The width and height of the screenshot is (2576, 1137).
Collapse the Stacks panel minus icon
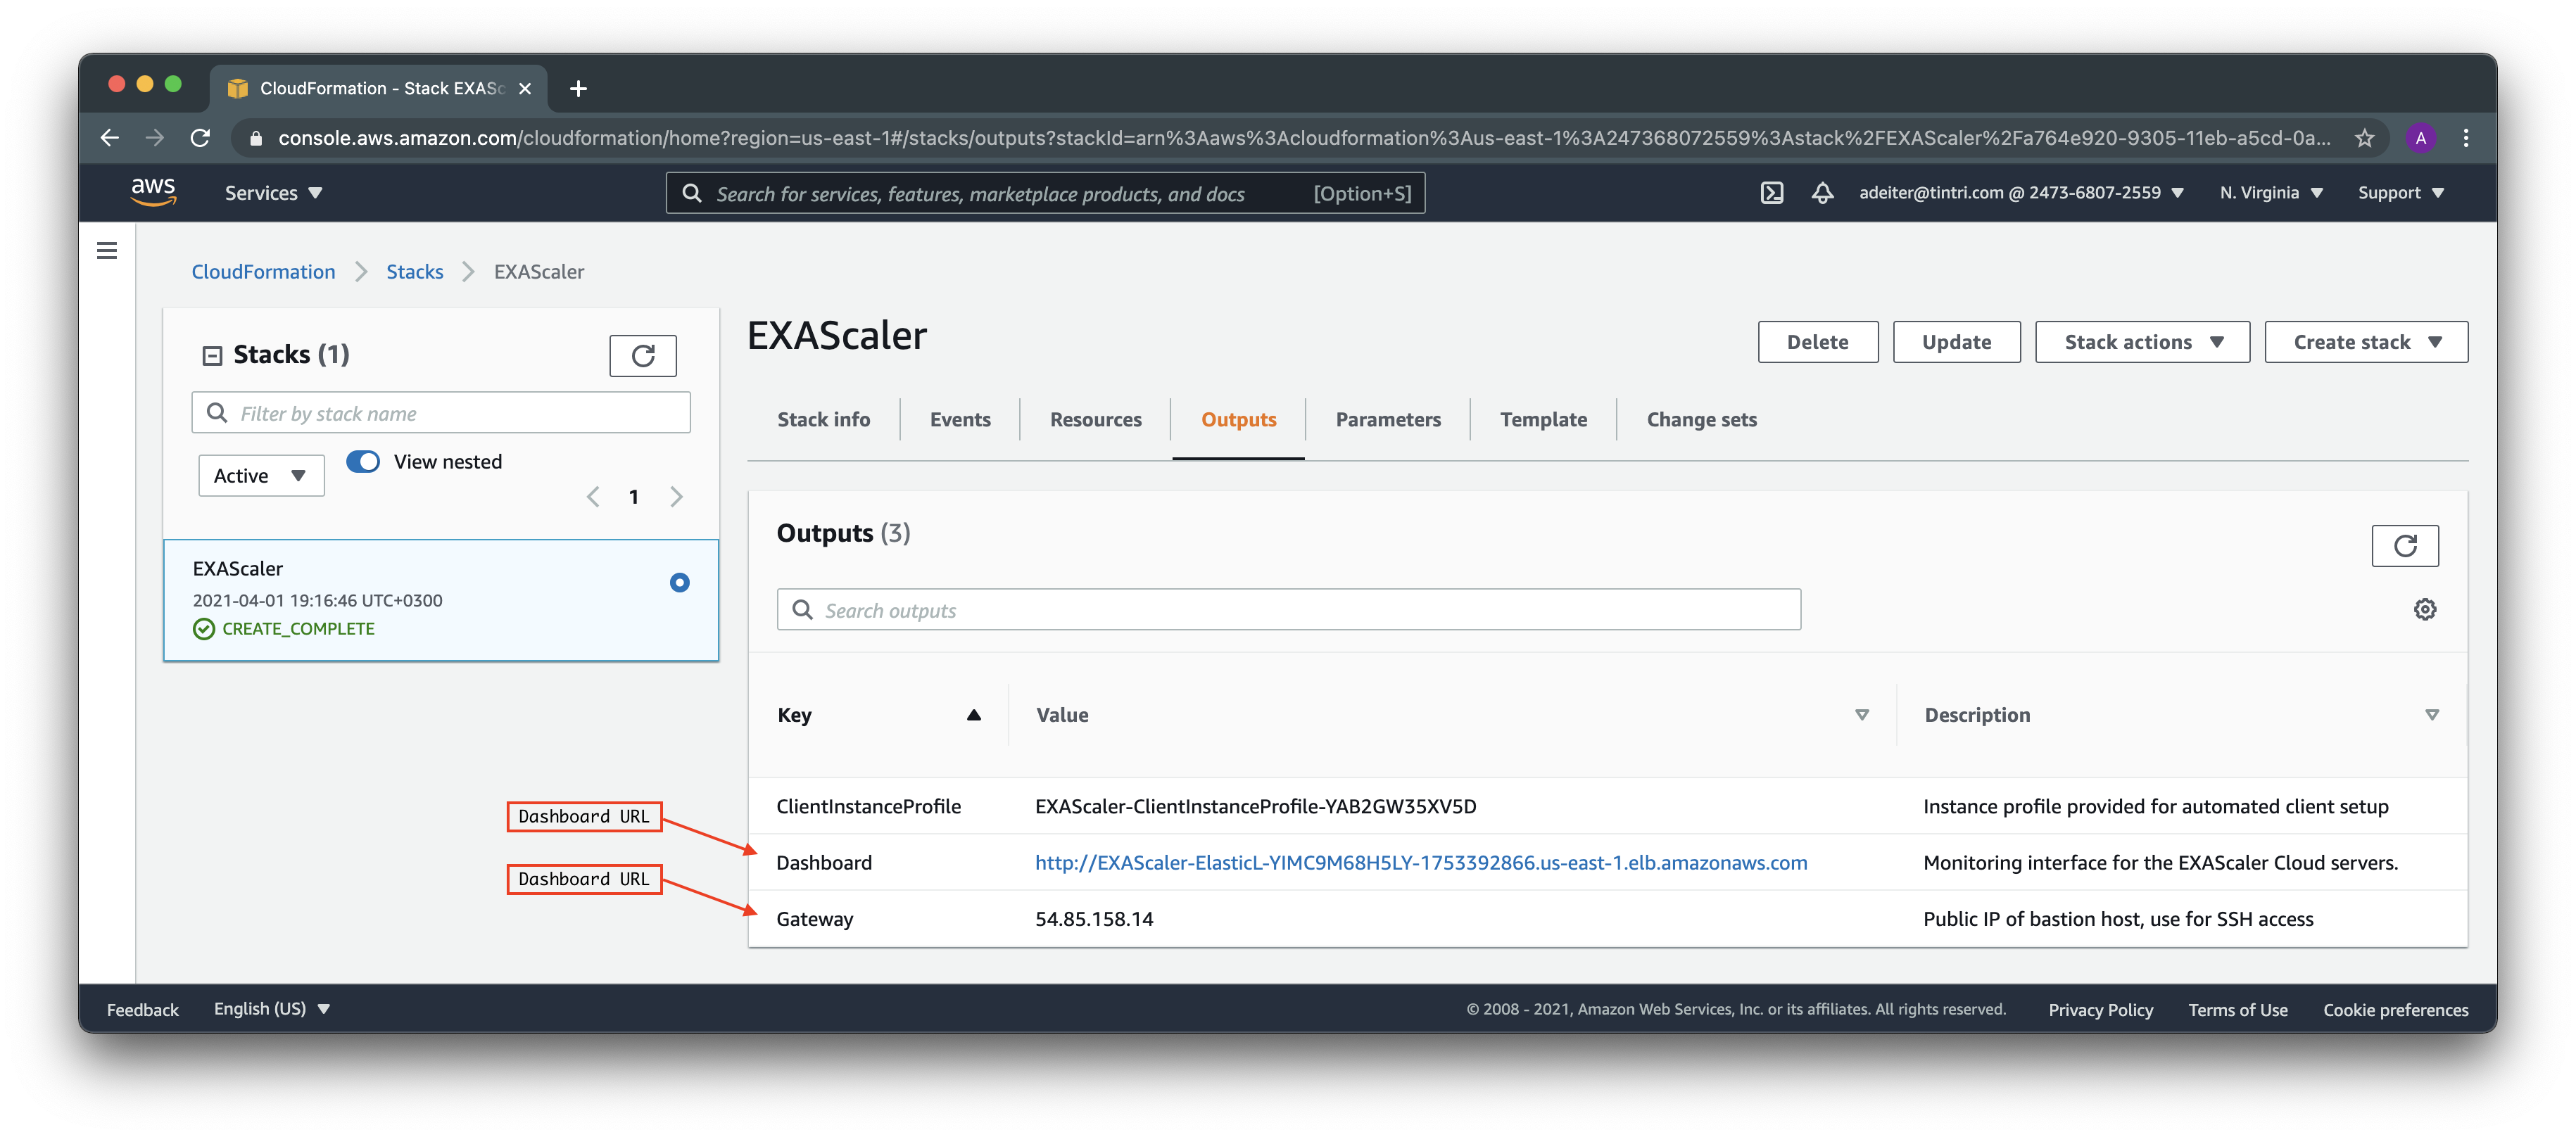212,356
